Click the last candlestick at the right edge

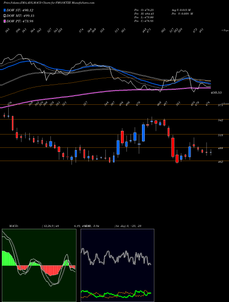(211, 152)
